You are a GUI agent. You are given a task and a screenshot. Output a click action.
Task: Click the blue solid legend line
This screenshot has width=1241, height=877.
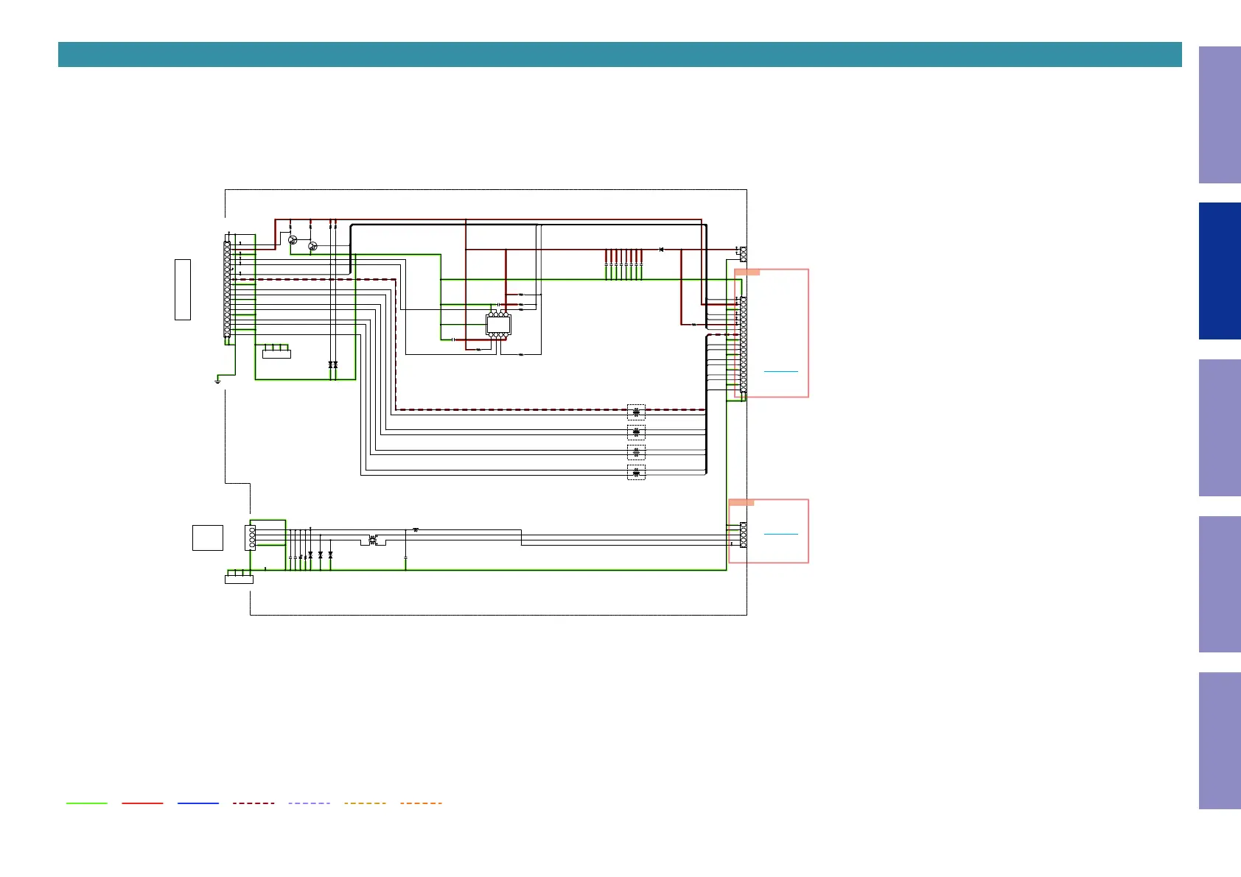[198, 803]
